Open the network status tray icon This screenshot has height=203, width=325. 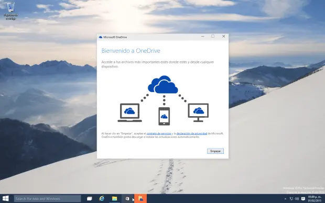click(x=291, y=199)
